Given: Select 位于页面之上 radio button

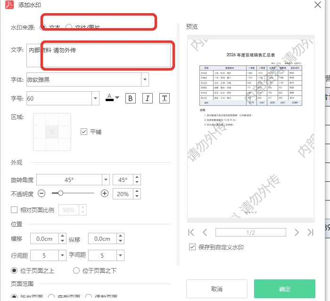Looking at the screenshot, I should point(14,270).
